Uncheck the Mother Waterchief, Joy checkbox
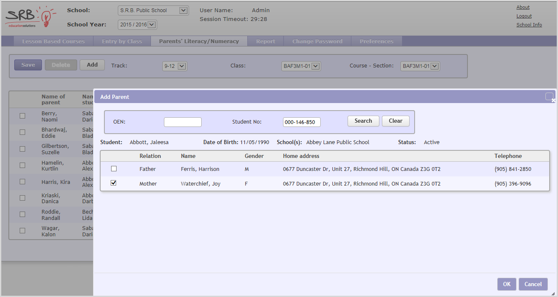 click(114, 183)
